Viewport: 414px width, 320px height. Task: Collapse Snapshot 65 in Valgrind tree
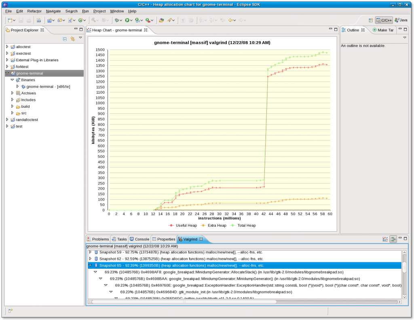point(90,266)
